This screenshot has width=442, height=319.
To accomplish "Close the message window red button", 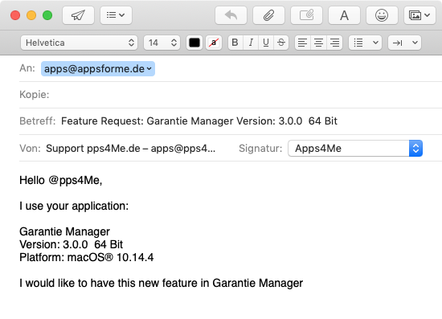I will [x=15, y=15].
